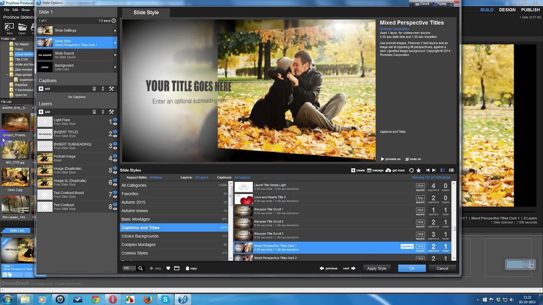
Task: Click the Apply Style button
Action: (377, 268)
